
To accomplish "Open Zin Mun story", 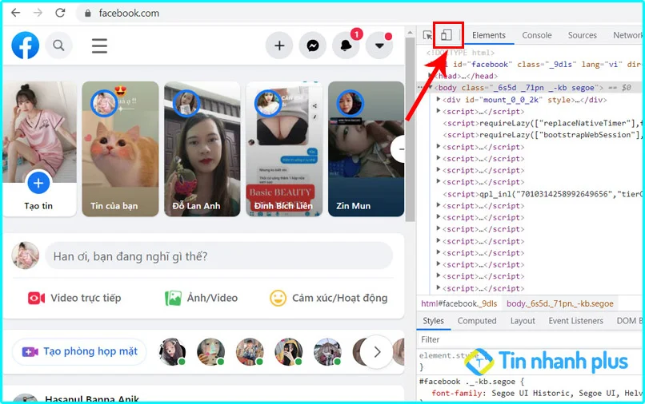I will [x=366, y=149].
